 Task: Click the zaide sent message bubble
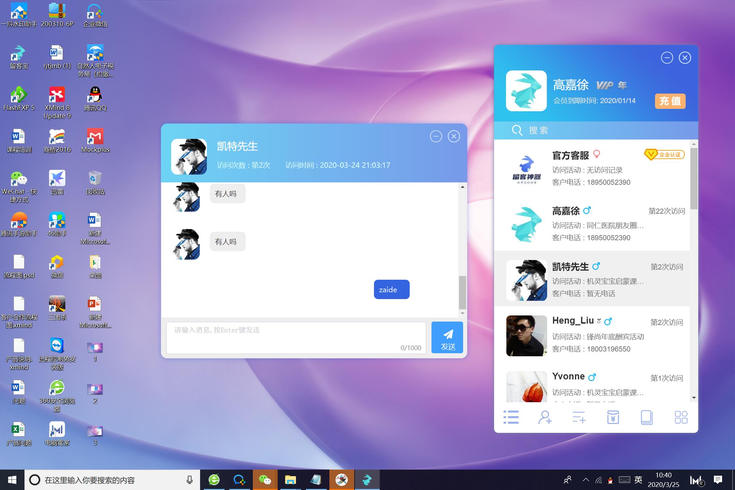pos(392,290)
